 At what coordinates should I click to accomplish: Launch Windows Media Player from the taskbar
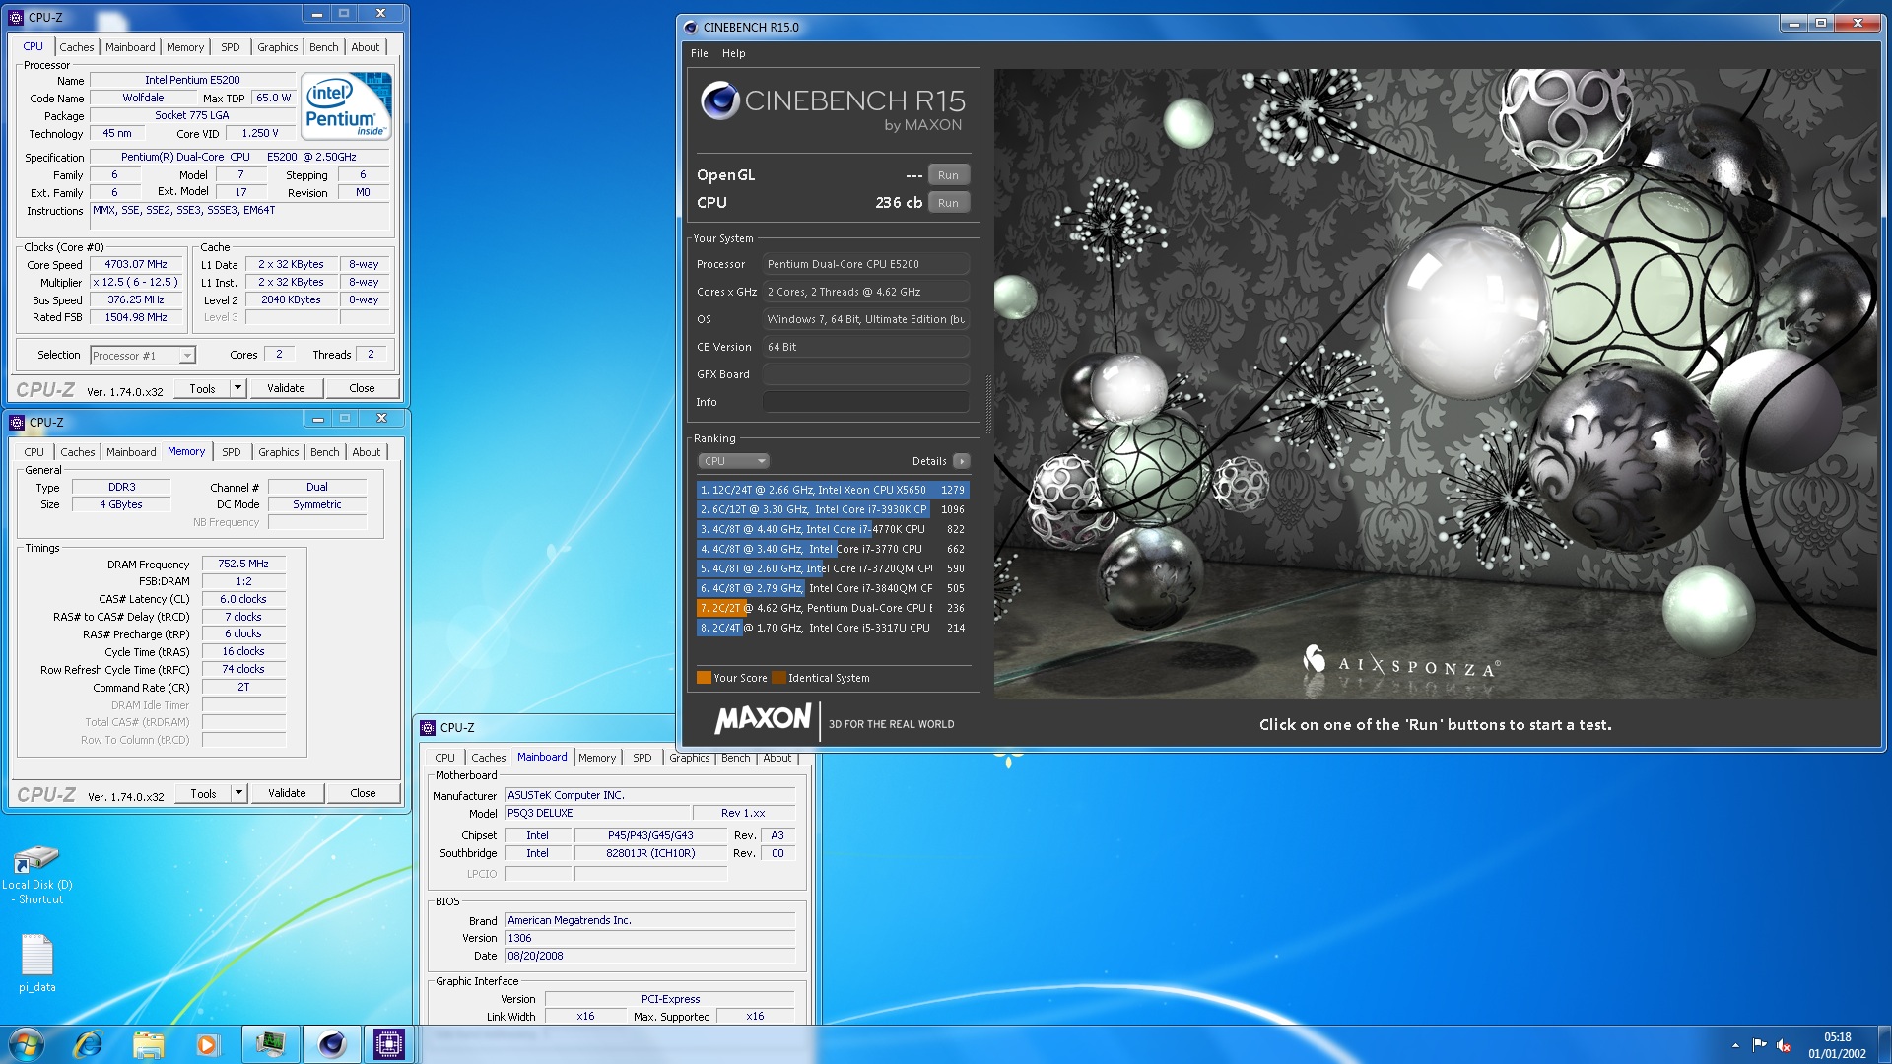[207, 1044]
